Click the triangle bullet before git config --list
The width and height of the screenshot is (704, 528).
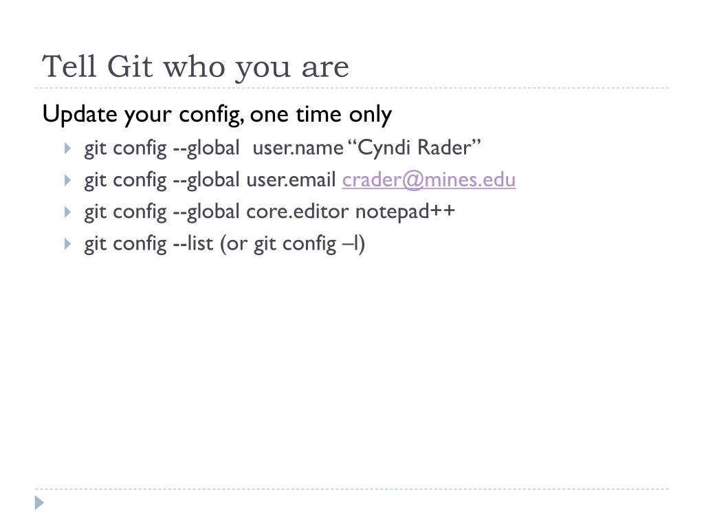coord(68,244)
